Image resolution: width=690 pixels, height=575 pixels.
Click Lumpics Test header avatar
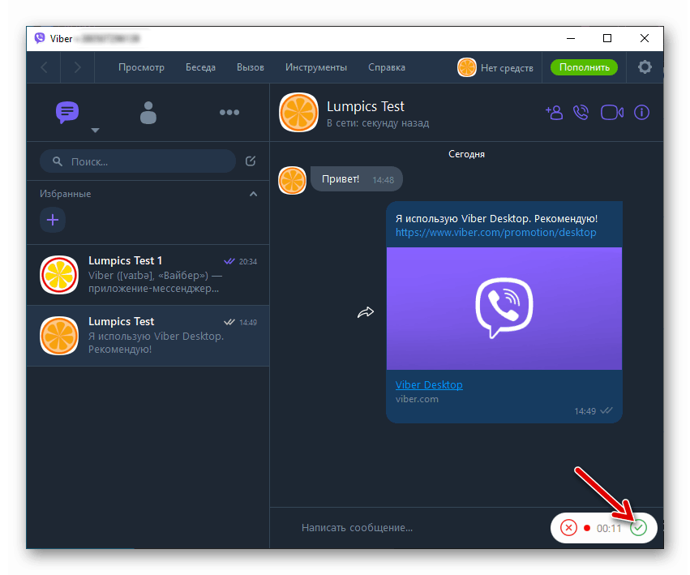pyautogui.click(x=298, y=112)
